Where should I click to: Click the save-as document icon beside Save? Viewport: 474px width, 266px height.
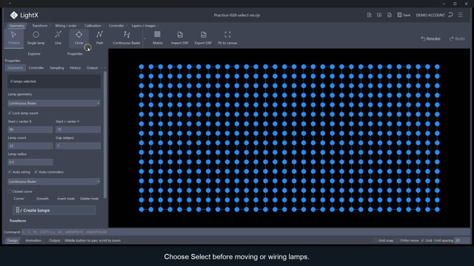(390, 15)
